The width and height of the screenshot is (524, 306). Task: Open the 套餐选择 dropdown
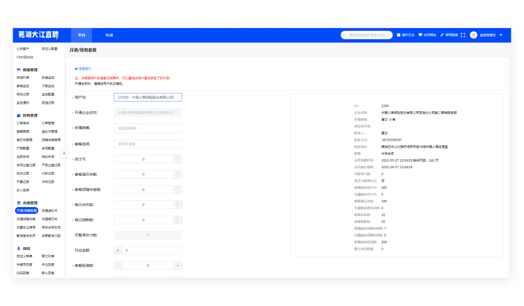(147, 144)
